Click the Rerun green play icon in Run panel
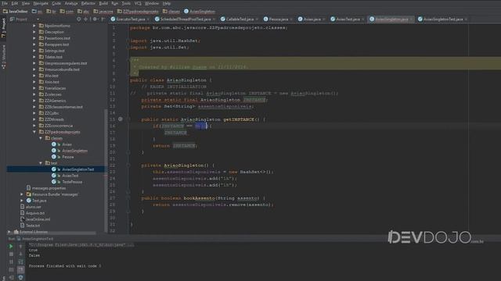Viewport: 501px width, 281px height. point(11,247)
